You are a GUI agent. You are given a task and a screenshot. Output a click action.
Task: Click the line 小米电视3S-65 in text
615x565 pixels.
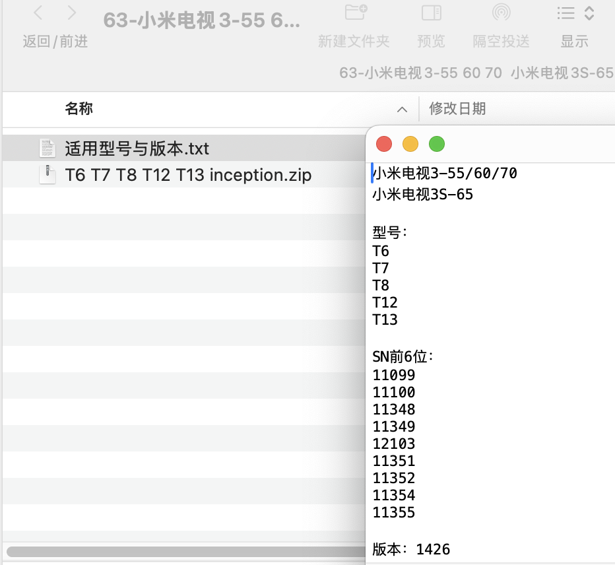pyautogui.click(x=423, y=194)
